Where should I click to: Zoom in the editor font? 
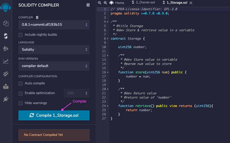[x=105, y=3]
